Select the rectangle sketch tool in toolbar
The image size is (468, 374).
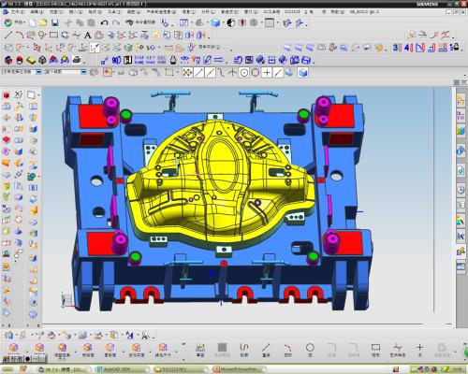[53, 35]
